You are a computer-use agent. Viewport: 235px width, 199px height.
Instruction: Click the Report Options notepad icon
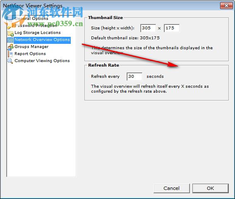tap(10, 54)
